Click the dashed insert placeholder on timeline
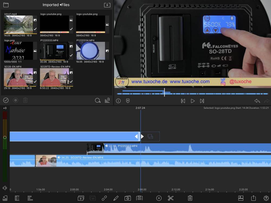The width and height of the screenshot is (271, 203). (150, 136)
